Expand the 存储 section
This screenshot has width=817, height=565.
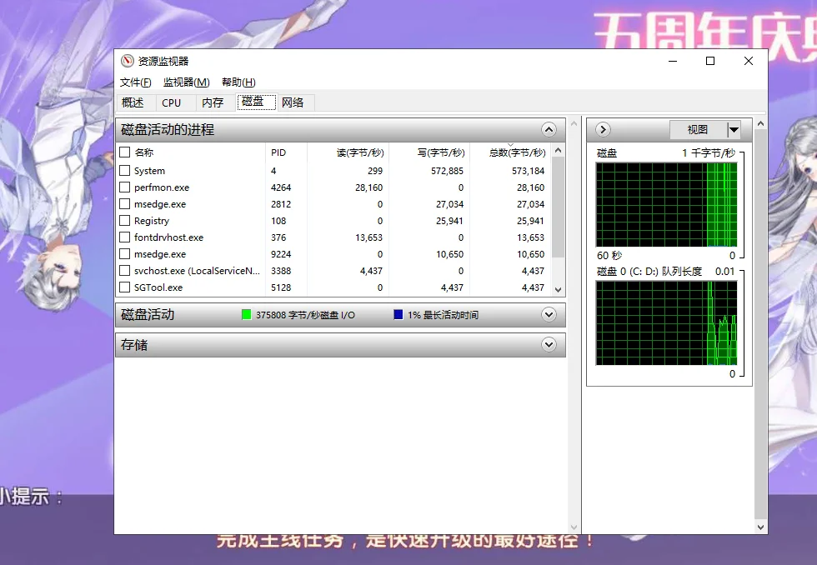click(x=549, y=345)
